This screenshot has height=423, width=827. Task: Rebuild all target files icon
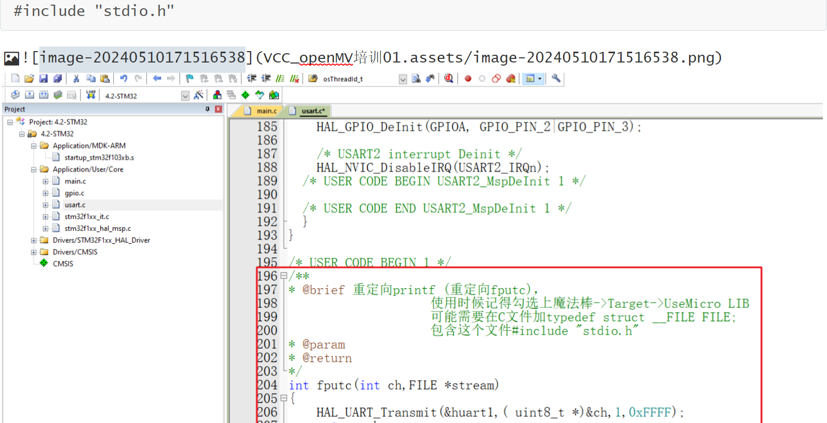[44, 95]
